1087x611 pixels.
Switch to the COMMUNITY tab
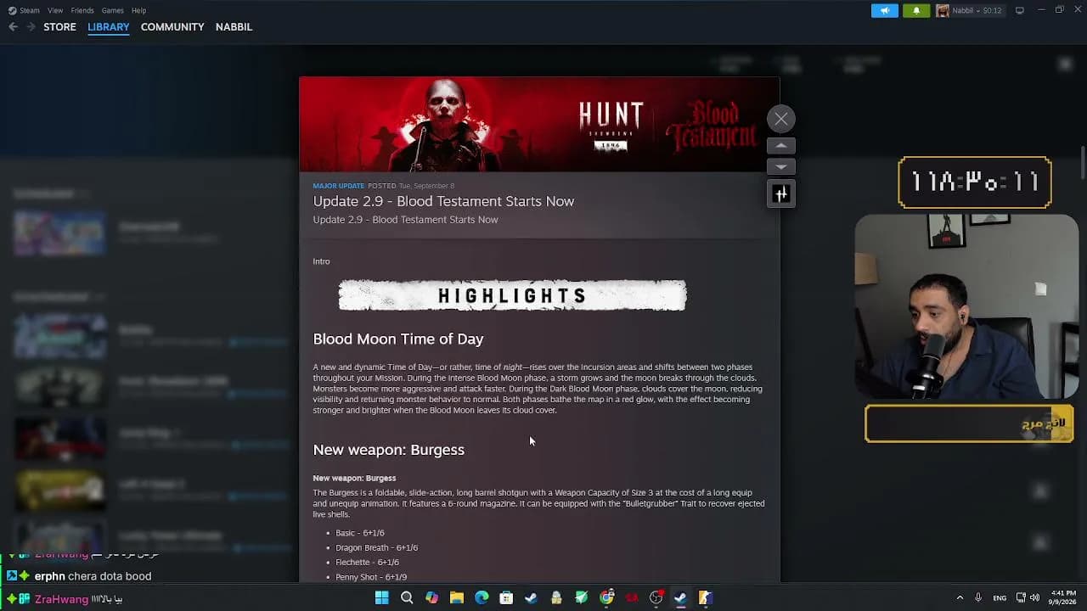point(172,27)
